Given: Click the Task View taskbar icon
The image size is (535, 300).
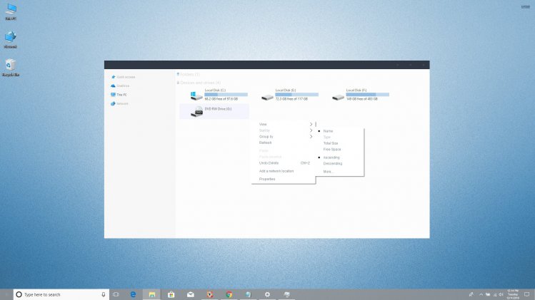Looking at the screenshot, I should point(116,294).
